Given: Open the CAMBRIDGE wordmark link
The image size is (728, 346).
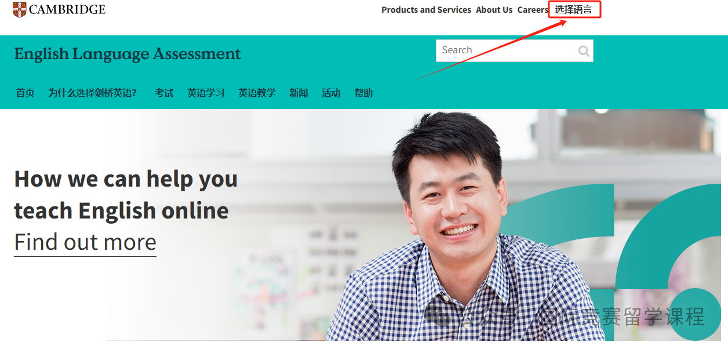Looking at the screenshot, I should pos(67,9).
